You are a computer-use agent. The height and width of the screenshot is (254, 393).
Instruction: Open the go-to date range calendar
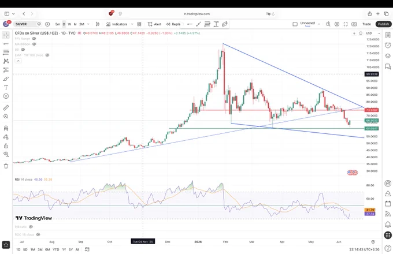pos(87,249)
